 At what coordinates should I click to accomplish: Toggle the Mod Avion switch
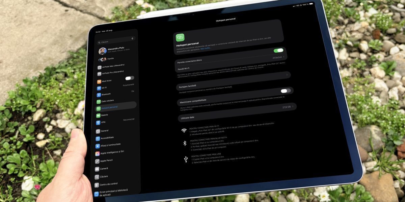(x=130, y=78)
